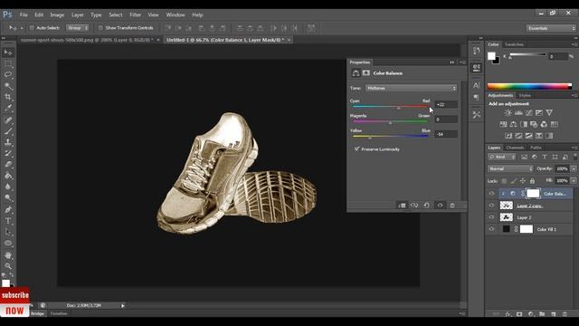Toggle Preserve Luminosity checkbox
Screen dimensions: 579x326
[356, 149]
